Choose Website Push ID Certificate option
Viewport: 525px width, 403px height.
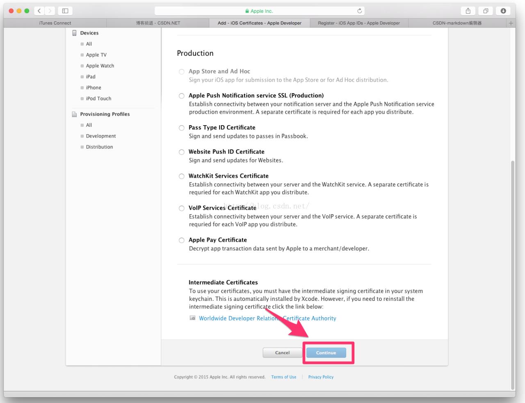[181, 152]
